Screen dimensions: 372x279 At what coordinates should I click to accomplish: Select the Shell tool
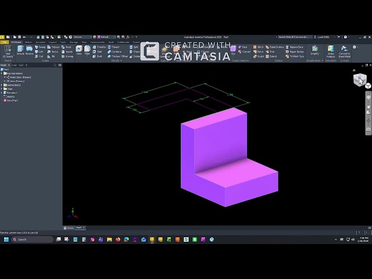[97, 52]
